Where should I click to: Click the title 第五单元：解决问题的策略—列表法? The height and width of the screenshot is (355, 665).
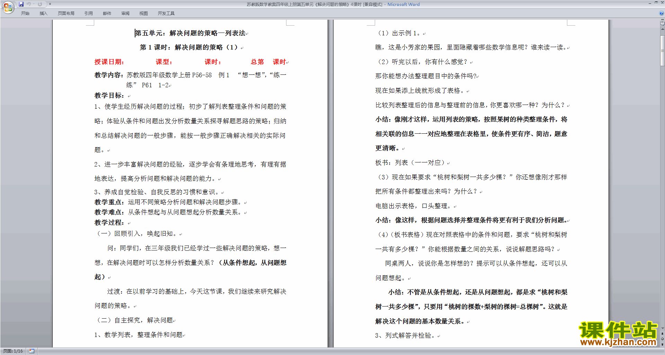coord(190,33)
